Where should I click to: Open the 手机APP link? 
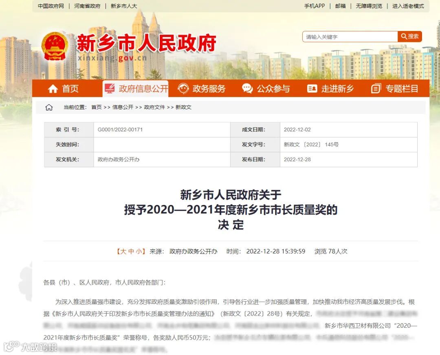point(315,6)
